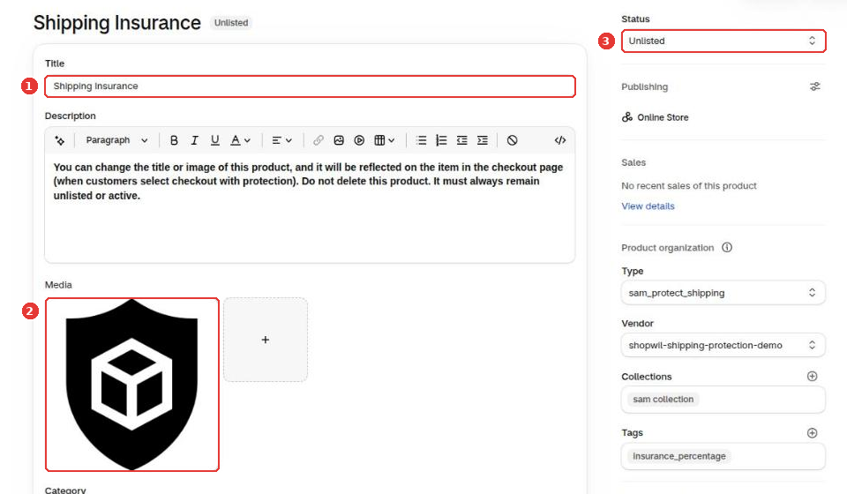Click the Title input field
Screen dimensions: 847x494
(310, 86)
